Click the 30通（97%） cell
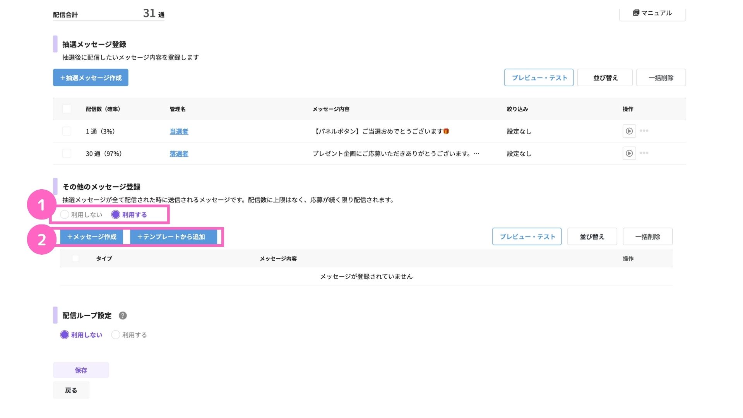The height and width of the screenshot is (418, 743). (104, 154)
